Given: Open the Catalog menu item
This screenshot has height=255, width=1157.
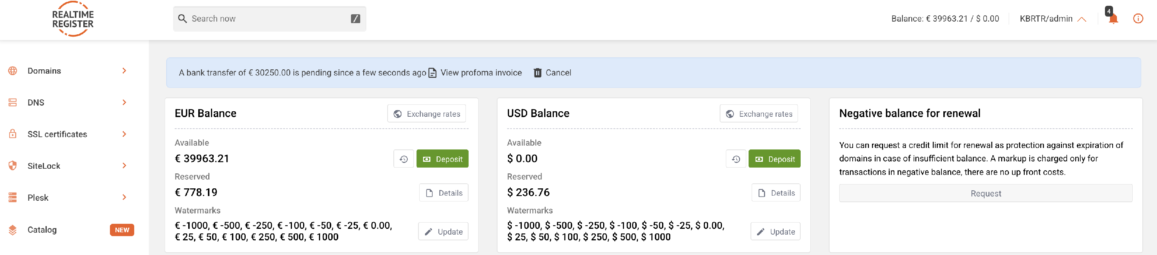Looking at the screenshot, I should click(x=42, y=230).
